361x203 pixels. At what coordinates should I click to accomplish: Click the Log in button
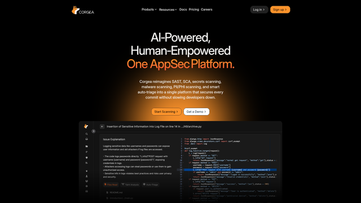pyautogui.click(x=259, y=10)
